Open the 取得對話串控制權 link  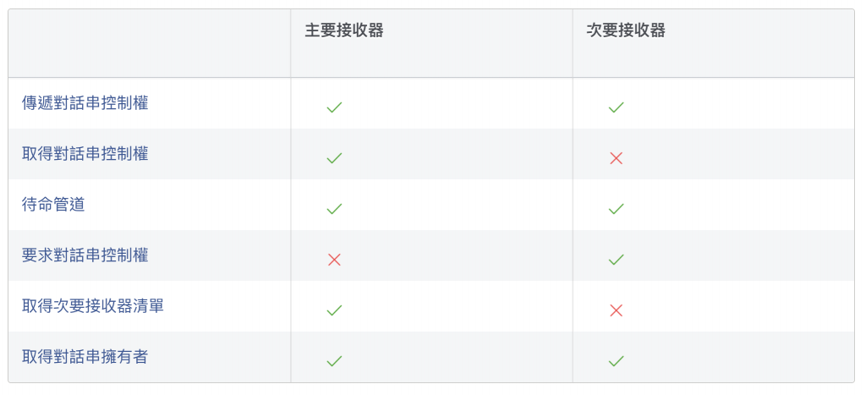pyautogui.click(x=85, y=154)
